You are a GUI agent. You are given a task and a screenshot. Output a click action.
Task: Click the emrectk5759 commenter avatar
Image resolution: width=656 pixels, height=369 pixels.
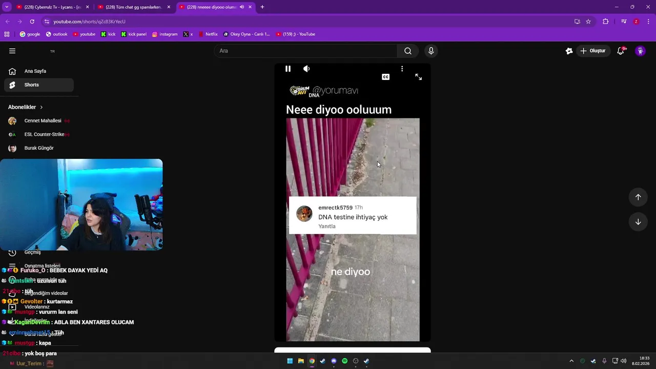304,214
